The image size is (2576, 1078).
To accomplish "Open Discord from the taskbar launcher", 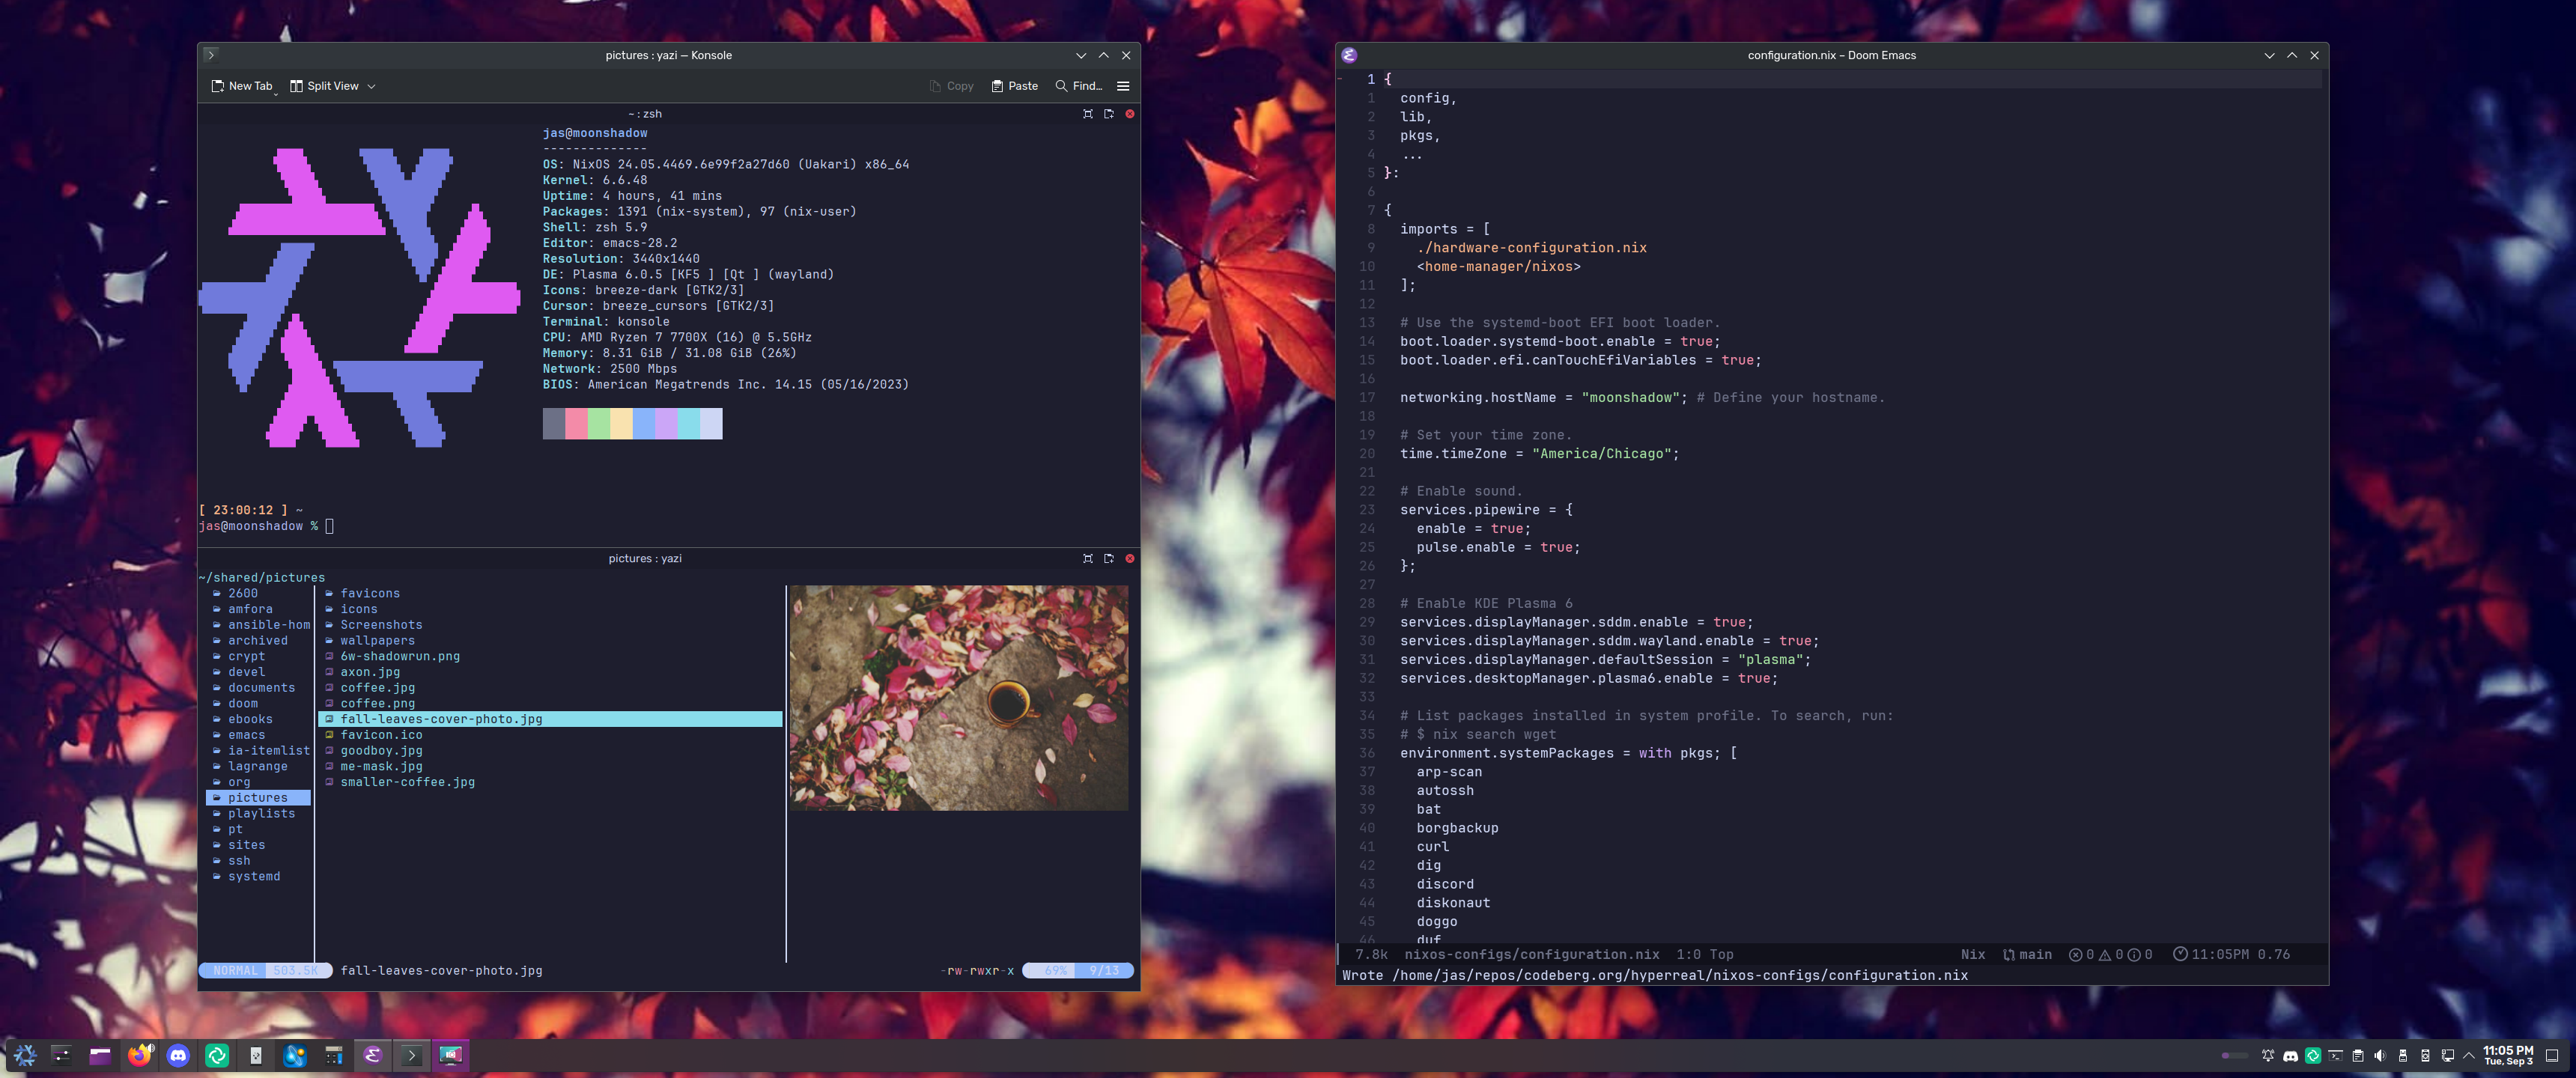I will 178,1055.
